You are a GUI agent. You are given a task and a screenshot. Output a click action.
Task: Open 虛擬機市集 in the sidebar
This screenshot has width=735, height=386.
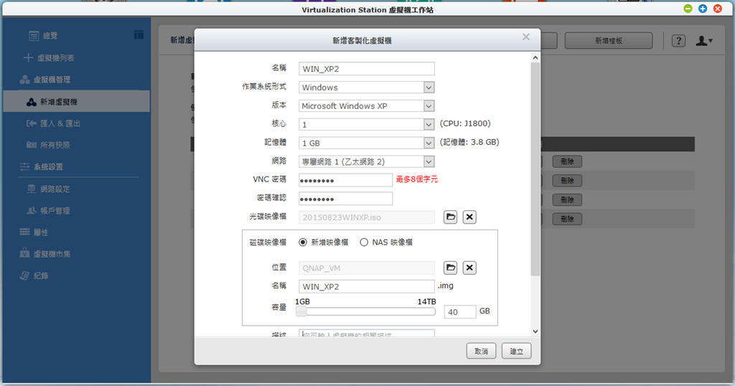pyautogui.click(x=52, y=254)
